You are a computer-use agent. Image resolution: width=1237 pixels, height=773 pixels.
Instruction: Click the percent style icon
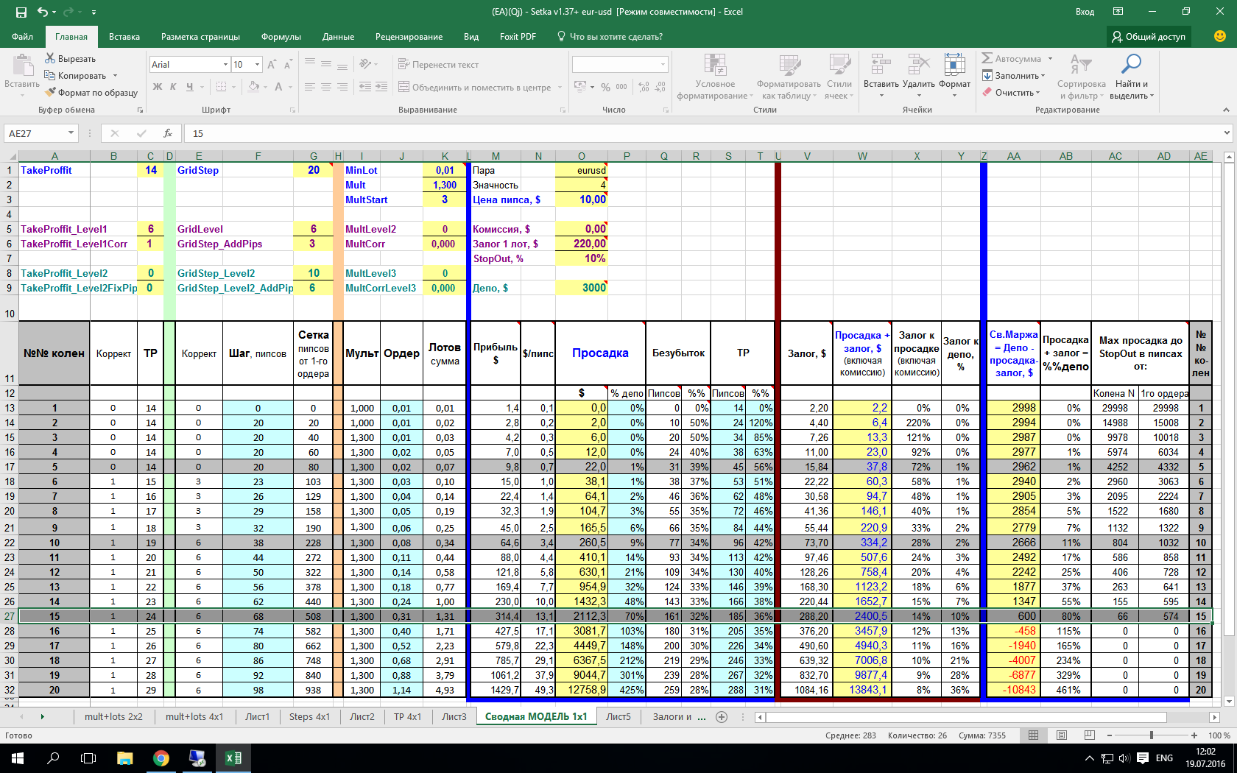[x=605, y=87]
